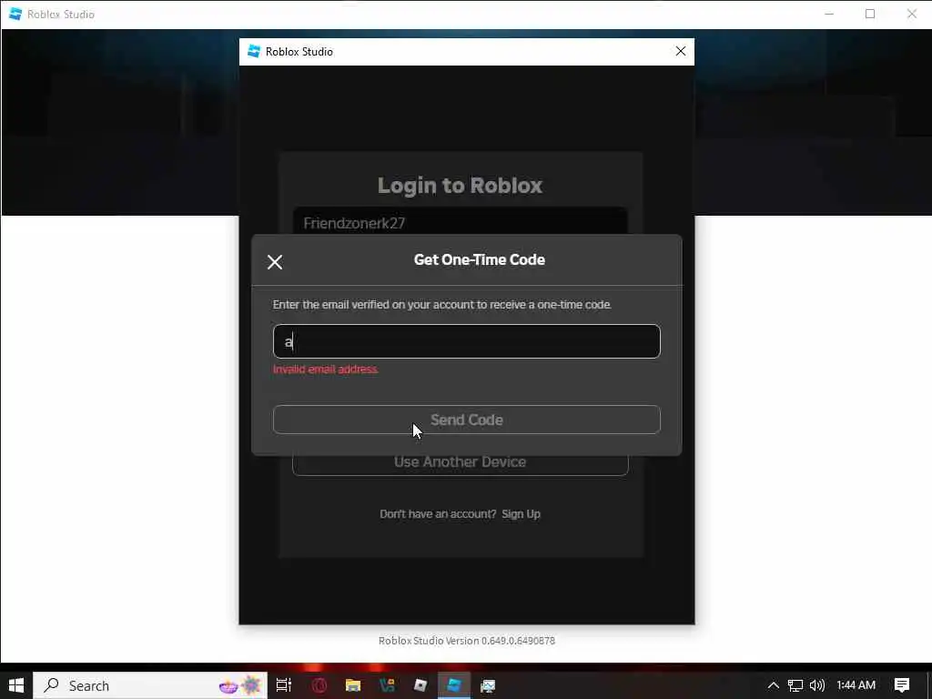Close the Get One-Time Code dialog
Viewport: 932px width, 699px height.
275,262
